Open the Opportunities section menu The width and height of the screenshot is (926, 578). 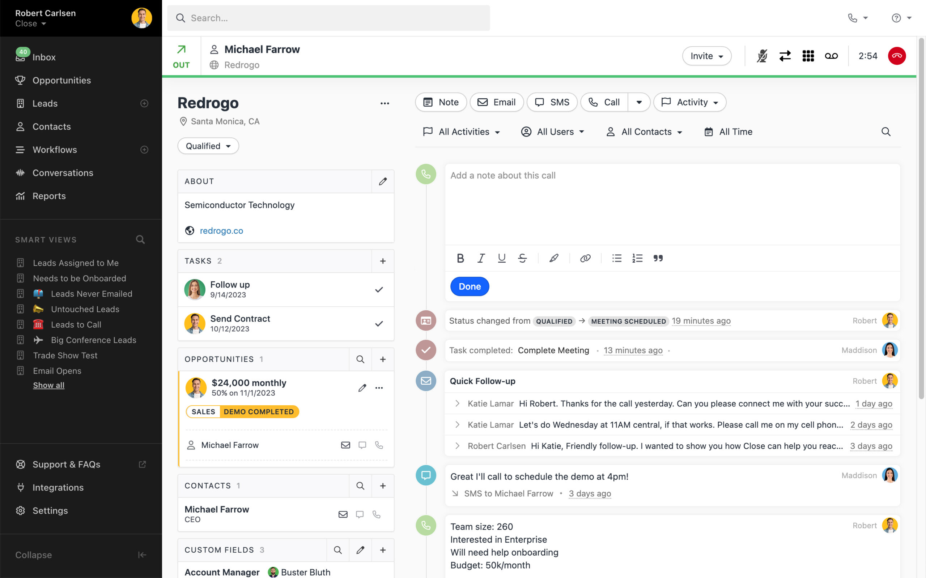coord(379,388)
